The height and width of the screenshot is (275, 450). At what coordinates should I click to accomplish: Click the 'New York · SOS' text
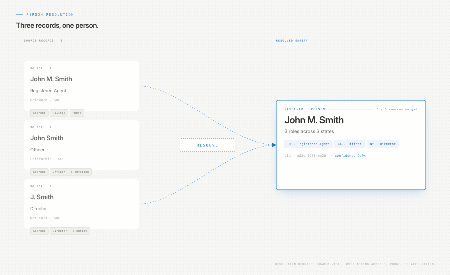(45, 218)
